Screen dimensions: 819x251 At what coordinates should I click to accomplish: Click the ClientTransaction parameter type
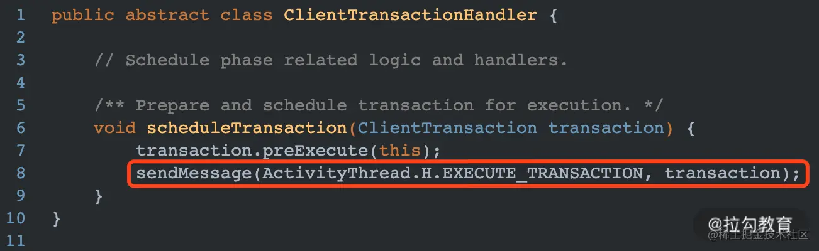coord(447,128)
